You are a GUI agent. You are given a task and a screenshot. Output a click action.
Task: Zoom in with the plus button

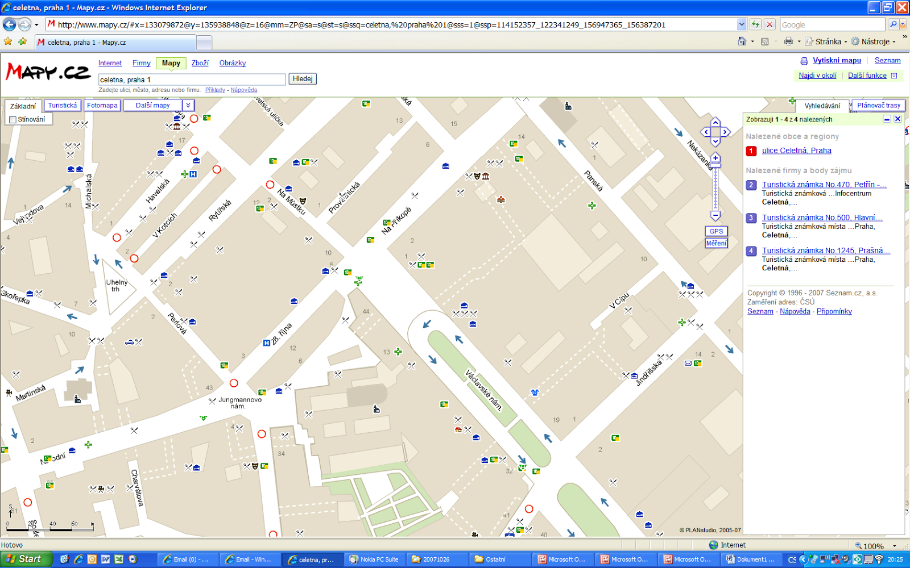(x=715, y=158)
